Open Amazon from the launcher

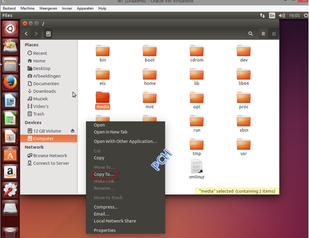pos(10,172)
